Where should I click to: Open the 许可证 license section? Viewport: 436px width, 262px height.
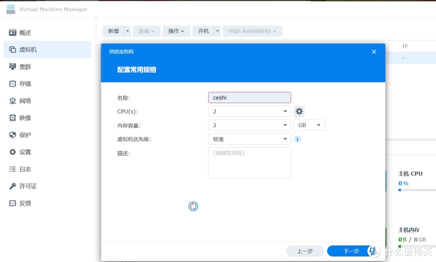click(x=26, y=186)
